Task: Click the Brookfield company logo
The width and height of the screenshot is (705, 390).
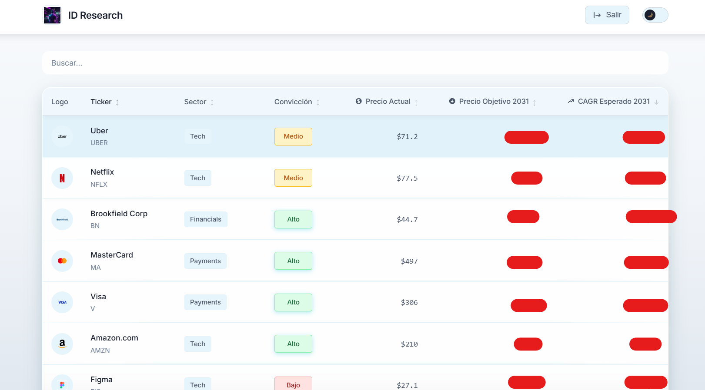Action: [62, 219]
